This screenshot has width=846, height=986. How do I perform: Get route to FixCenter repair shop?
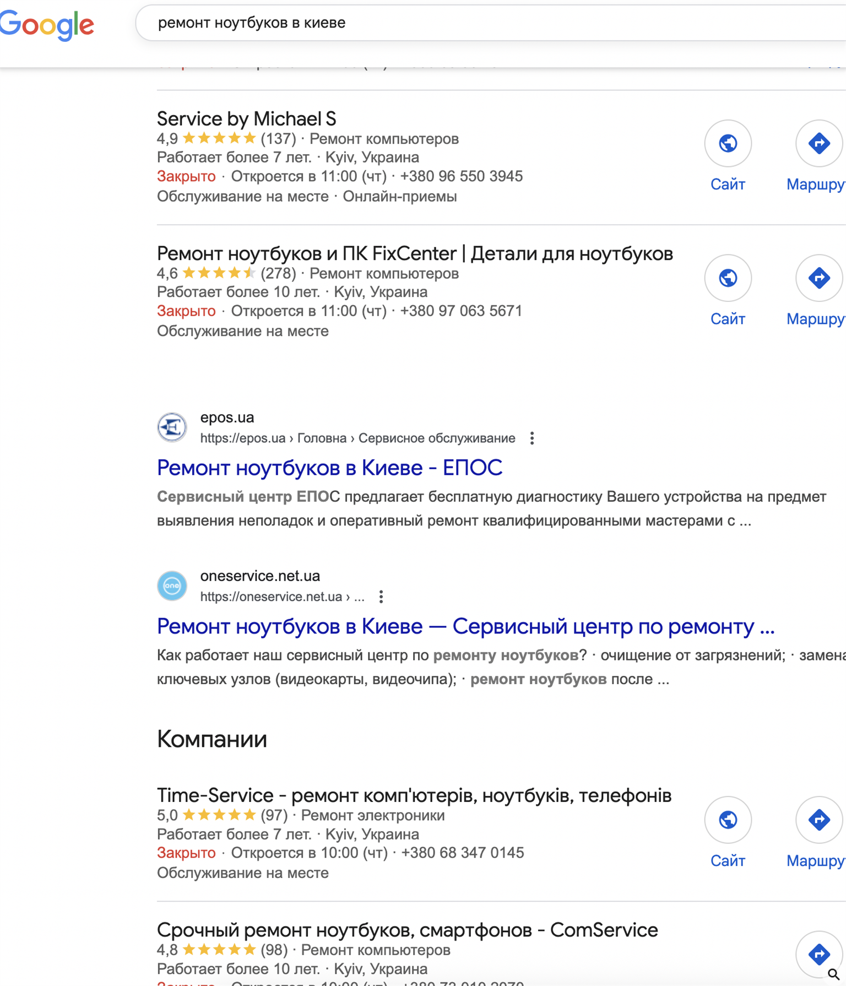(x=818, y=278)
